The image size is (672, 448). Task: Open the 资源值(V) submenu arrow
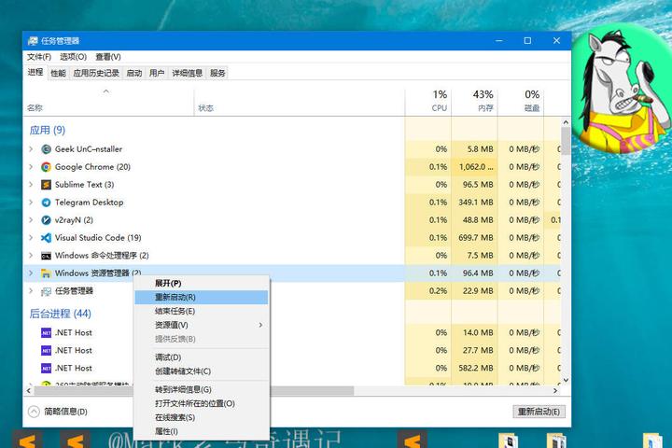(x=260, y=326)
